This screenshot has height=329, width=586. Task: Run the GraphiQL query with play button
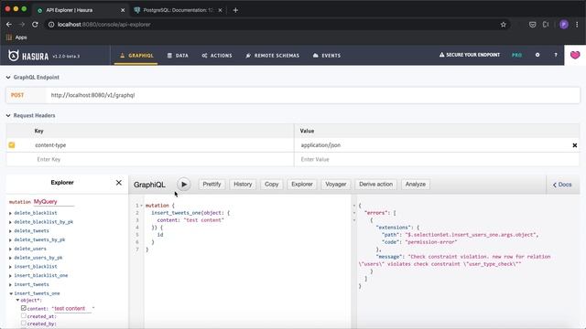pos(183,185)
